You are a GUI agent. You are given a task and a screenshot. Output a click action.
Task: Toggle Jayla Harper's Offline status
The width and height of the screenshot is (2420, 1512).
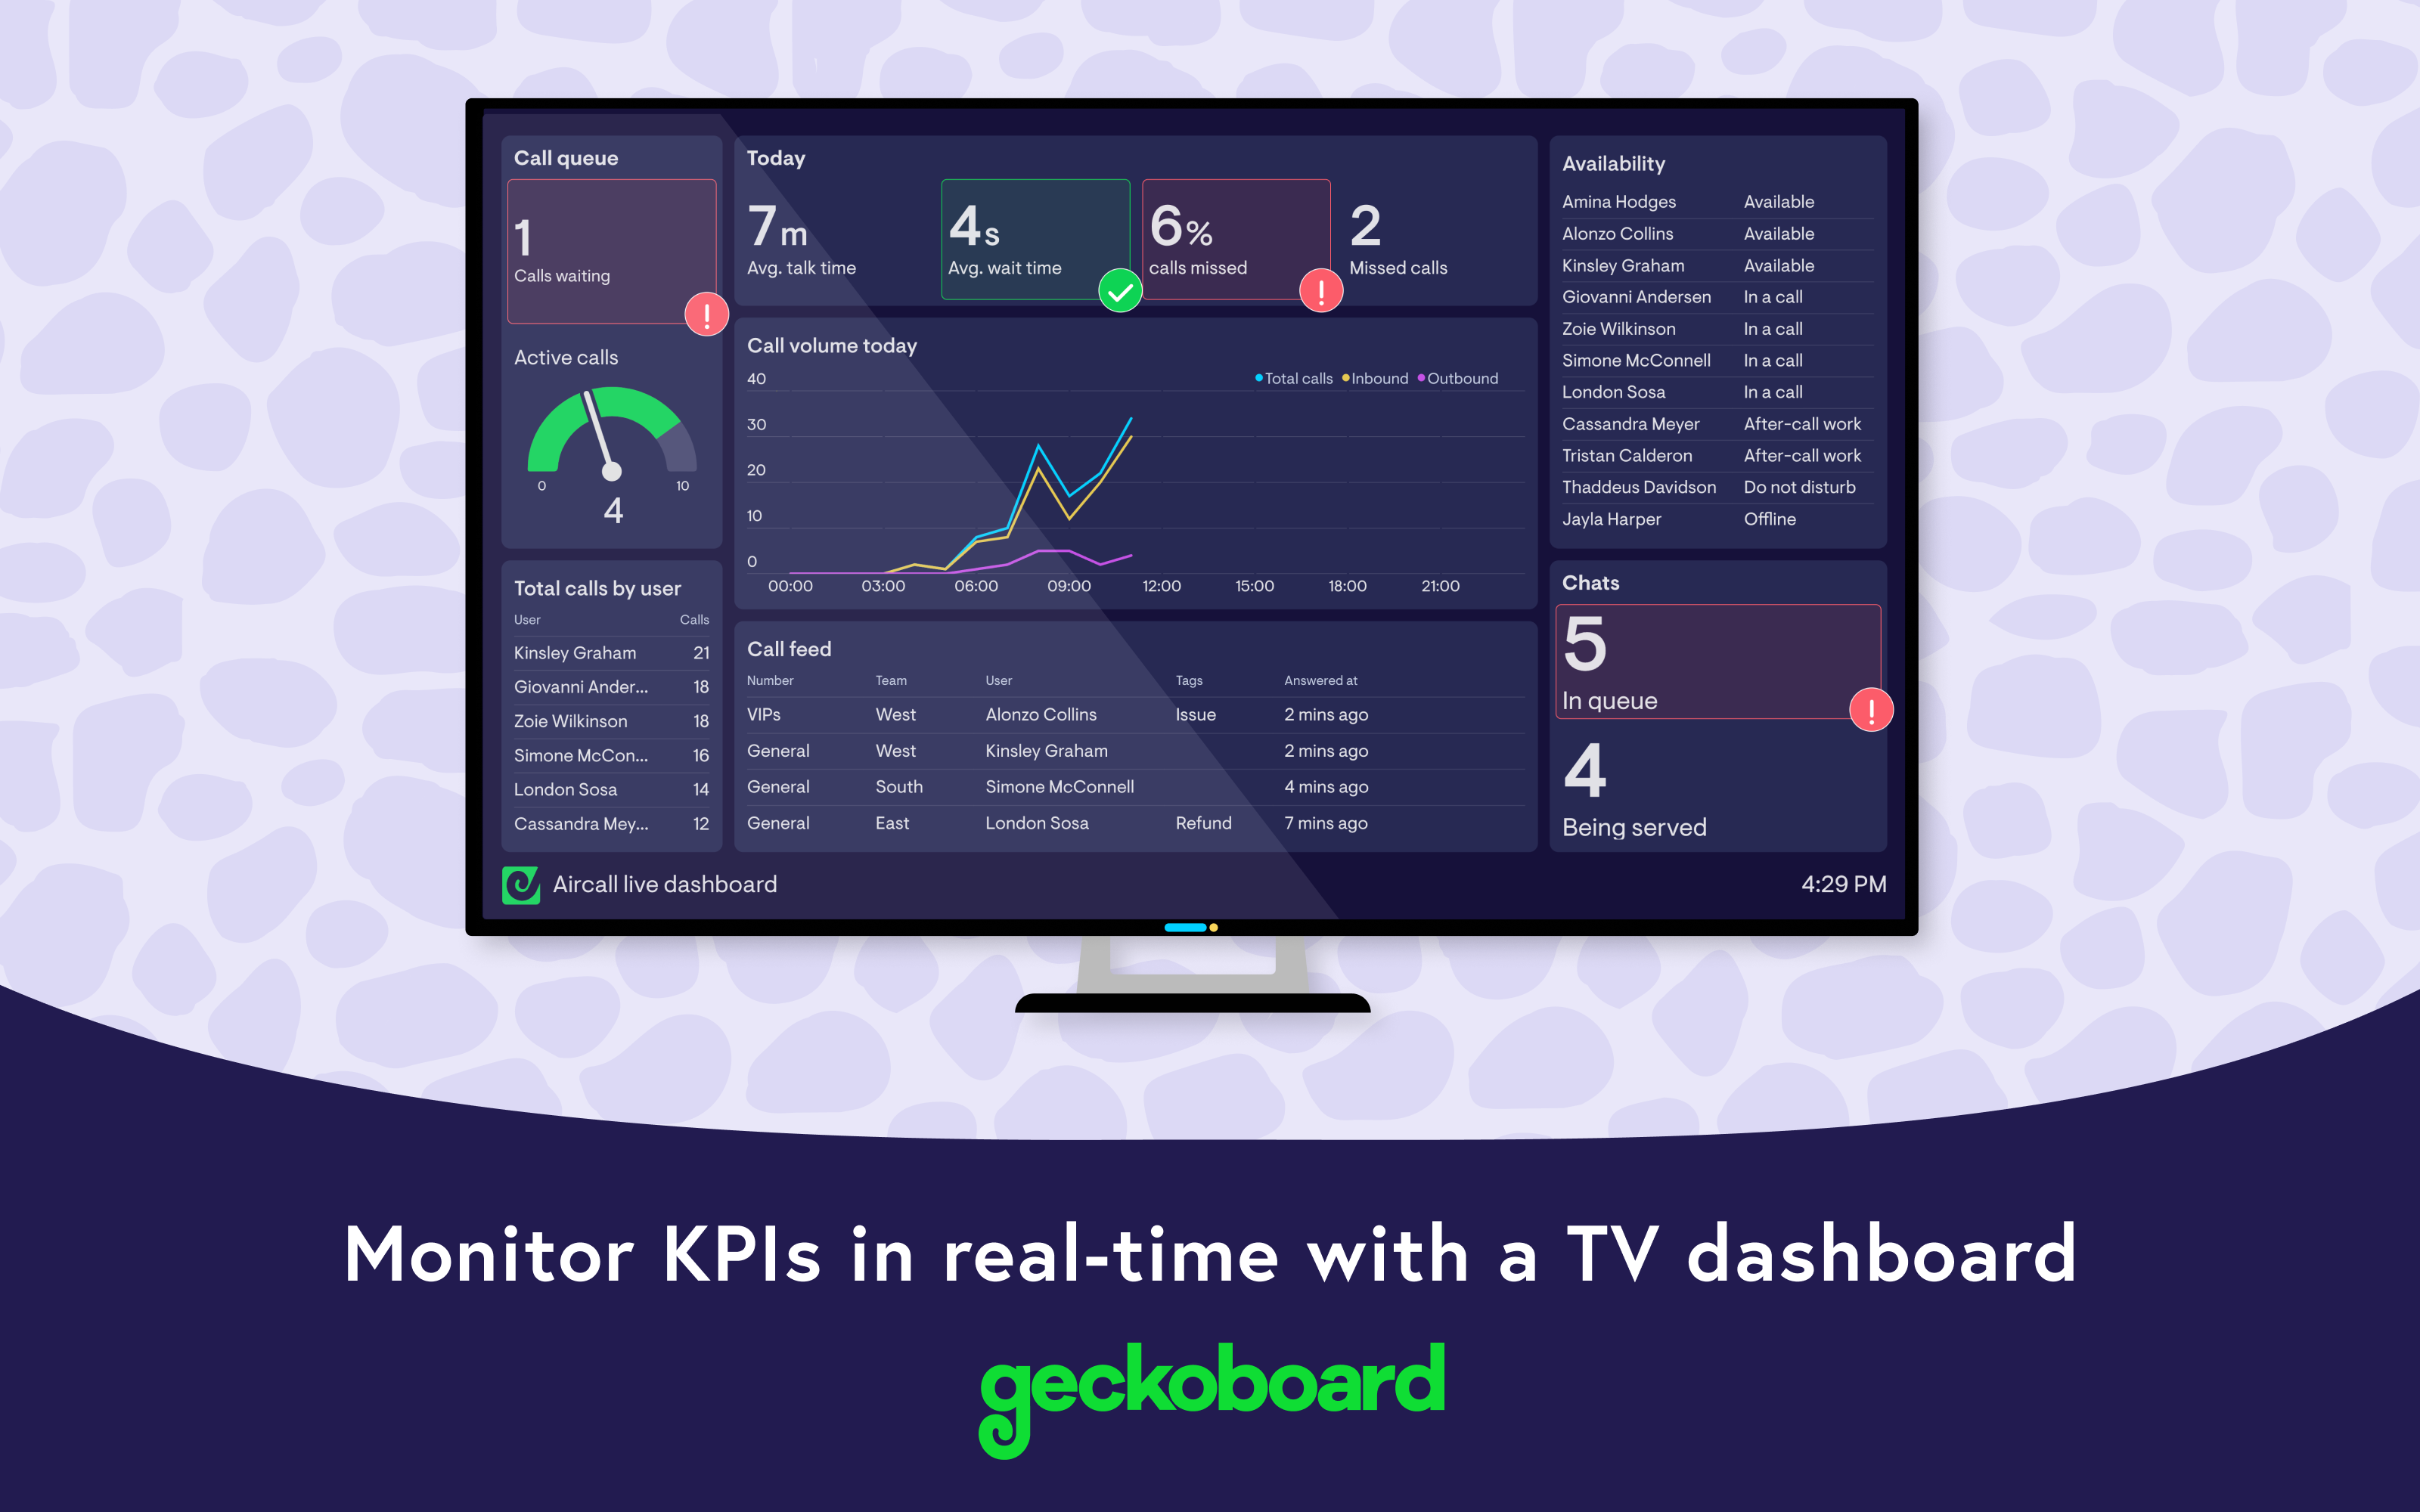tap(1780, 519)
